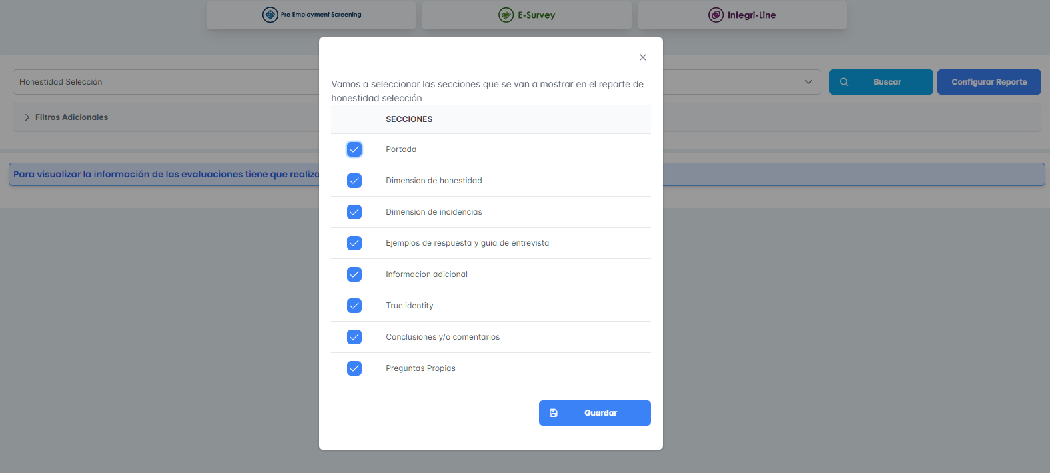The height and width of the screenshot is (473, 1050).
Task: Click the Integri-Line logo icon
Action: [716, 15]
